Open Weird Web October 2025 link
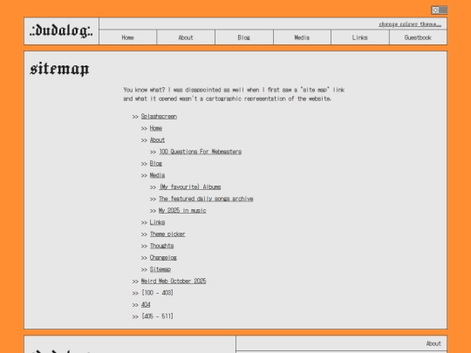Screen dimensions: 471x353 click(x=174, y=281)
